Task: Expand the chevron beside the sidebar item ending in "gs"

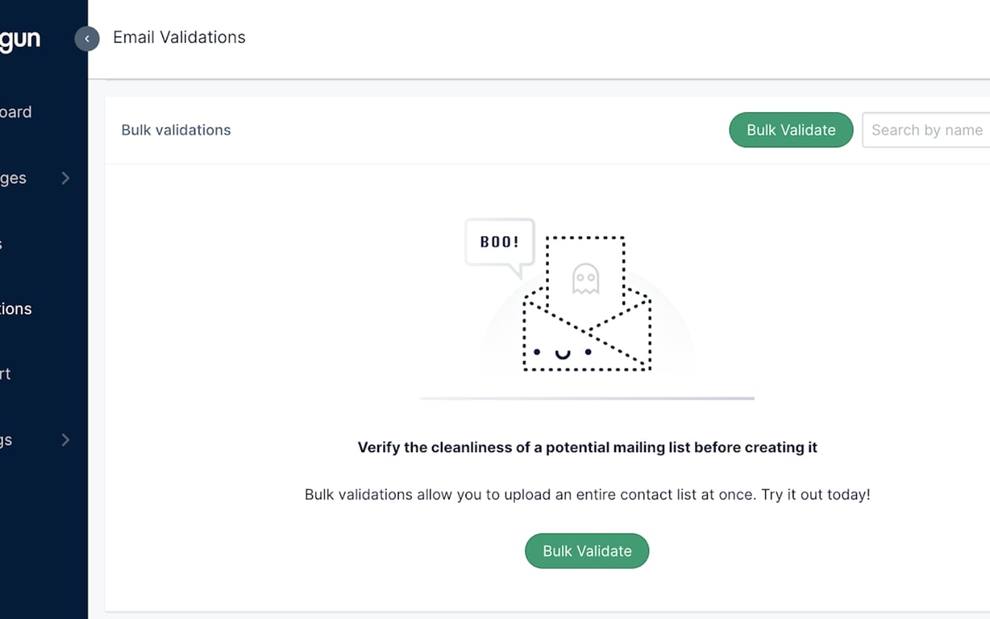Action: [x=66, y=440]
